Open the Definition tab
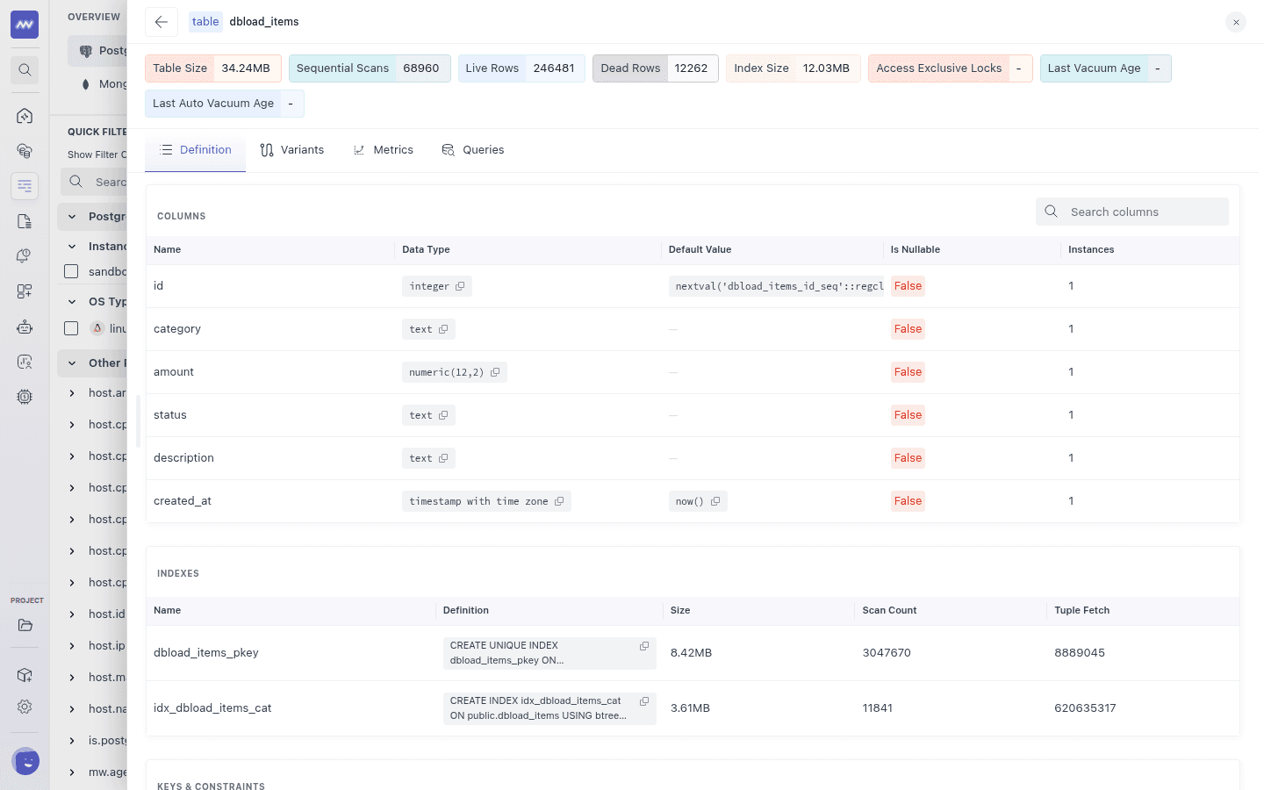This screenshot has height=790, width=1264. pyautogui.click(x=196, y=150)
